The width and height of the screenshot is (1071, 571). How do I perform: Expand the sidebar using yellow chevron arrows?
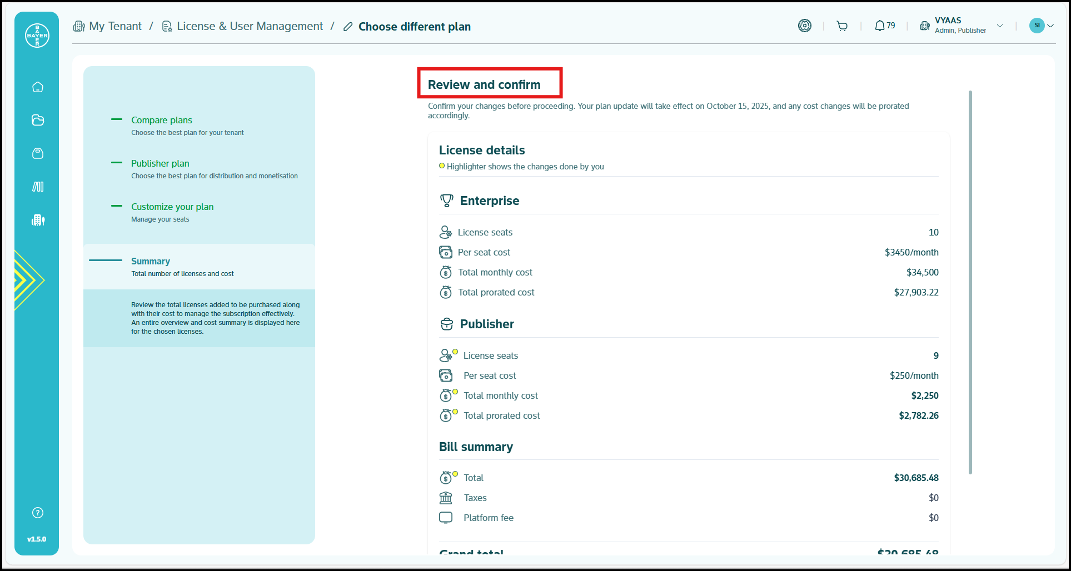pos(27,280)
